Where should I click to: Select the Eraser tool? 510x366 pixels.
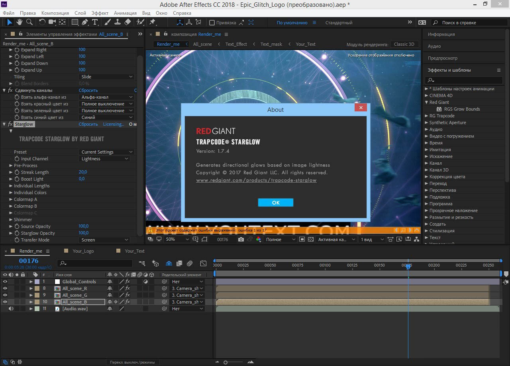[x=127, y=22]
